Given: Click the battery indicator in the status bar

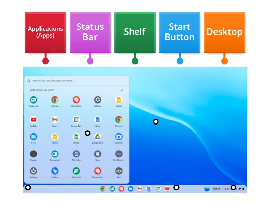Looking at the screenshot, I should pos(243,188).
